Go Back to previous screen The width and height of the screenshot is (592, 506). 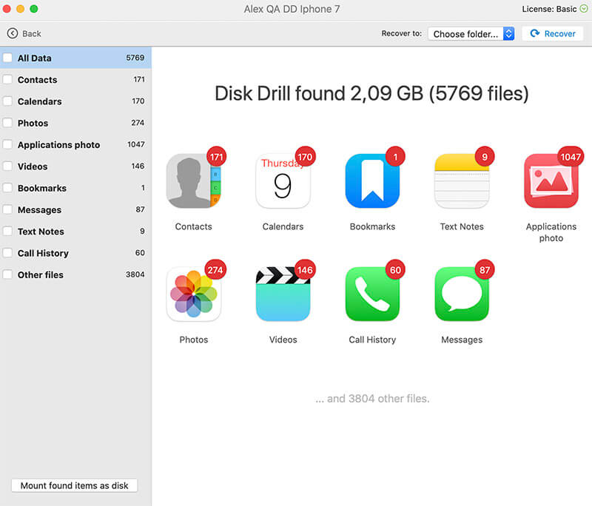pyautogui.click(x=24, y=33)
